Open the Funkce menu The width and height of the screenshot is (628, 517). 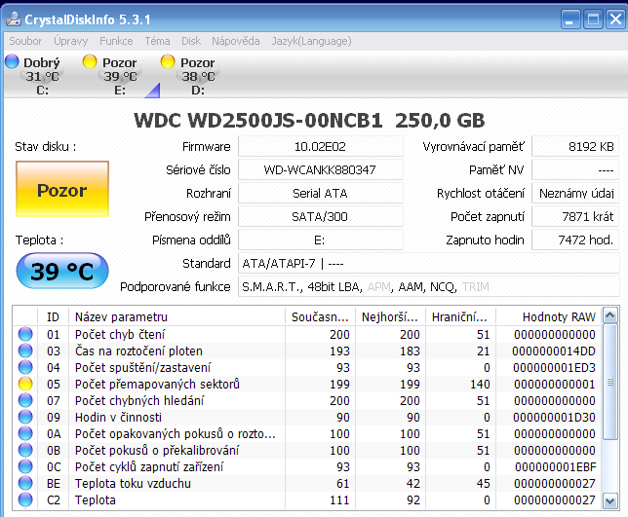pyautogui.click(x=116, y=41)
